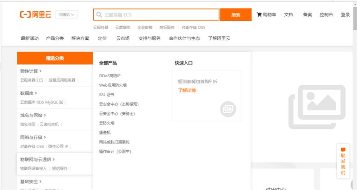357x190 pixels.
Task: Expand the 数据库 category
Action: pyautogui.click(x=28, y=93)
